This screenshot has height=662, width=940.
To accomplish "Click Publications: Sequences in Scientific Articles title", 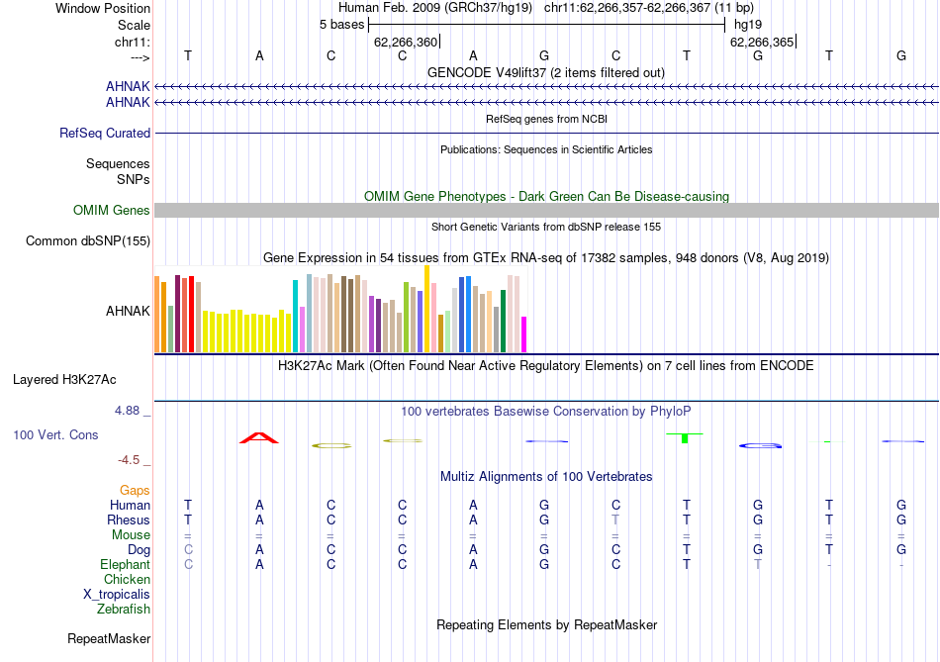I will (x=546, y=149).
